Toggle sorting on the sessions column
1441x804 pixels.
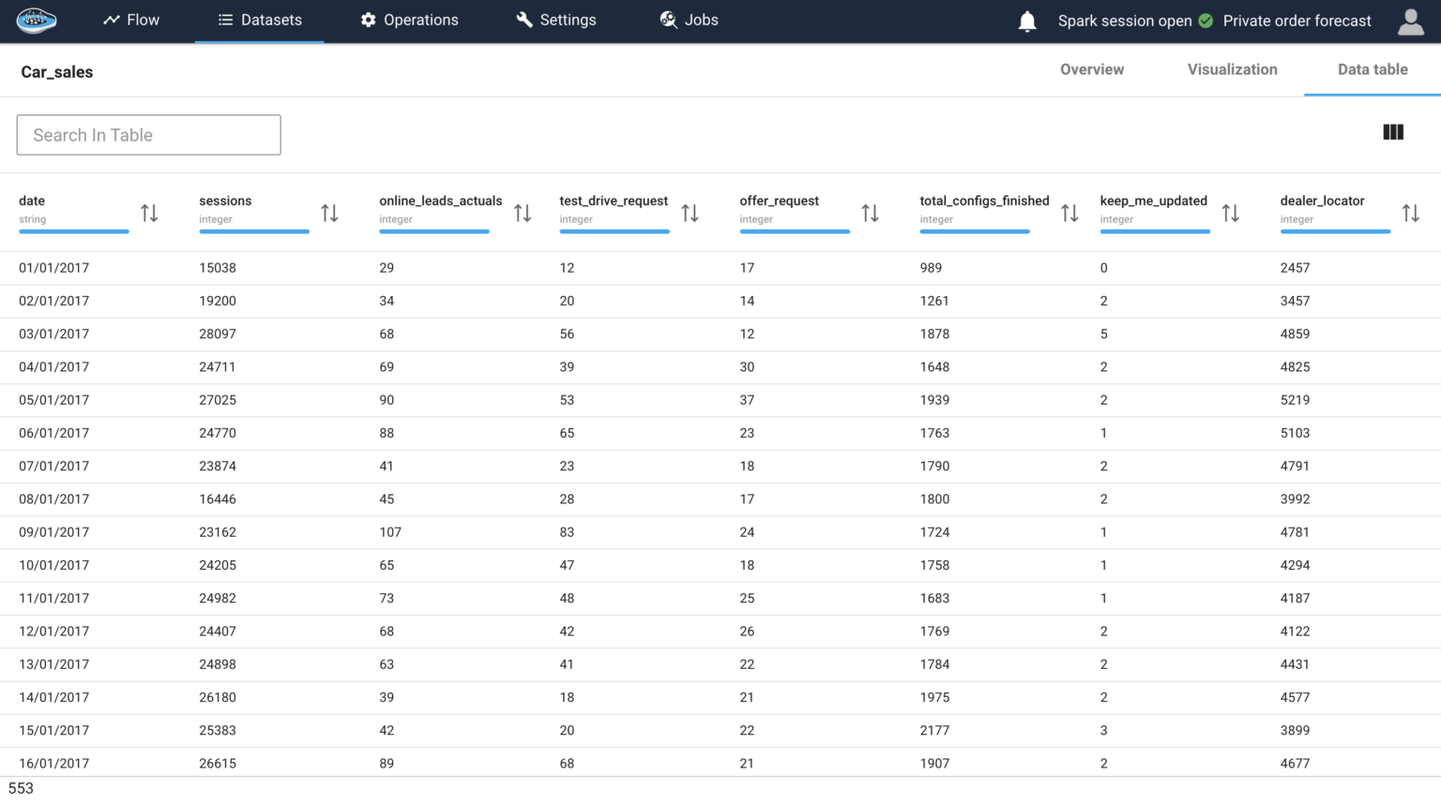point(329,212)
